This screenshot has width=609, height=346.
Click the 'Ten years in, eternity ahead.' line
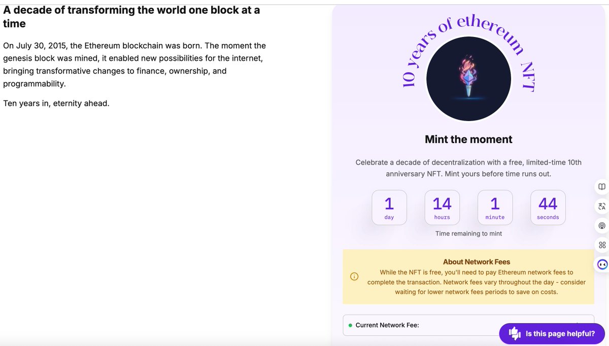[56, 103]
